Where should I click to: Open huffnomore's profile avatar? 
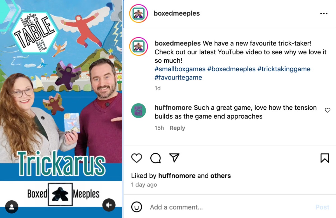click(x=139, y=111)
